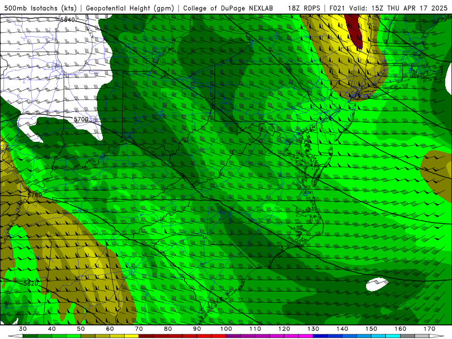Click the brightest green swatch ending at 50

tap(73, 336)
